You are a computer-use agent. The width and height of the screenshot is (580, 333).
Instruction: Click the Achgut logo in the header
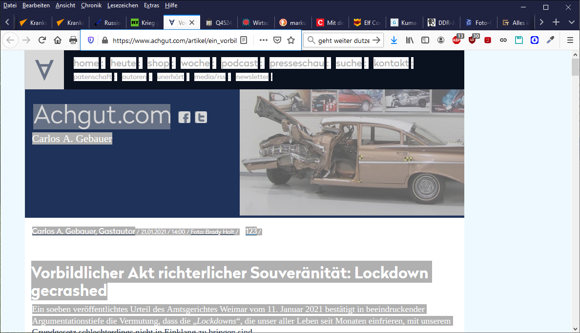click(x=44, y=70)
